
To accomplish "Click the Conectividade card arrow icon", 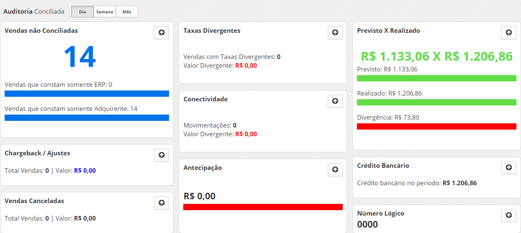I will click(x=335, y=101).
